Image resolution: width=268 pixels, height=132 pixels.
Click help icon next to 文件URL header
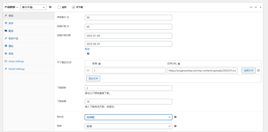[179, 64]
